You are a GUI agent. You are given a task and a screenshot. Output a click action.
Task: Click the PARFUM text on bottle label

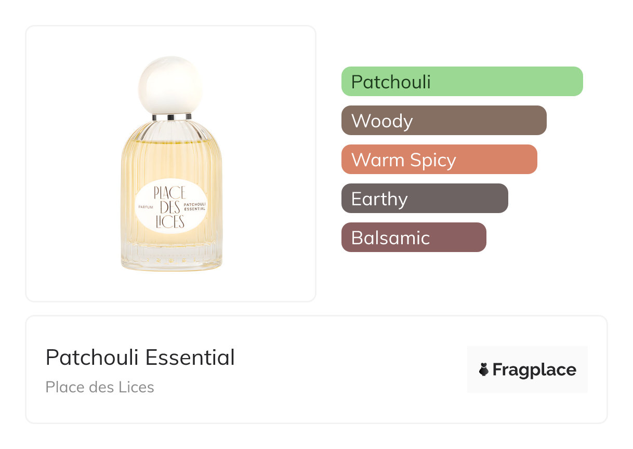(143, 207)
